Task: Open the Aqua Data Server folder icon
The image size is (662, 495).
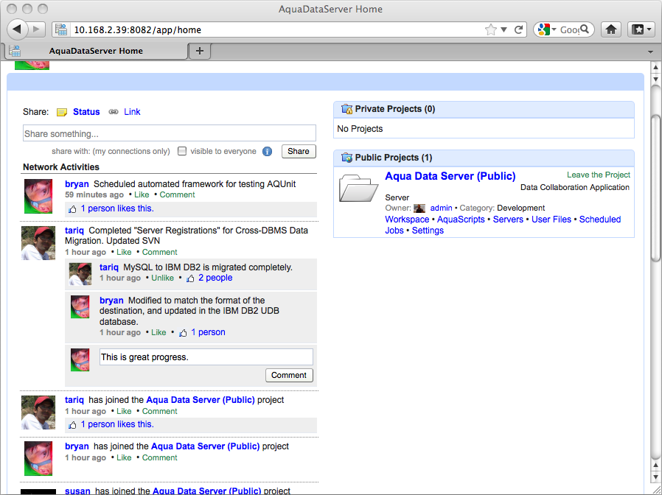Action: 358,188
